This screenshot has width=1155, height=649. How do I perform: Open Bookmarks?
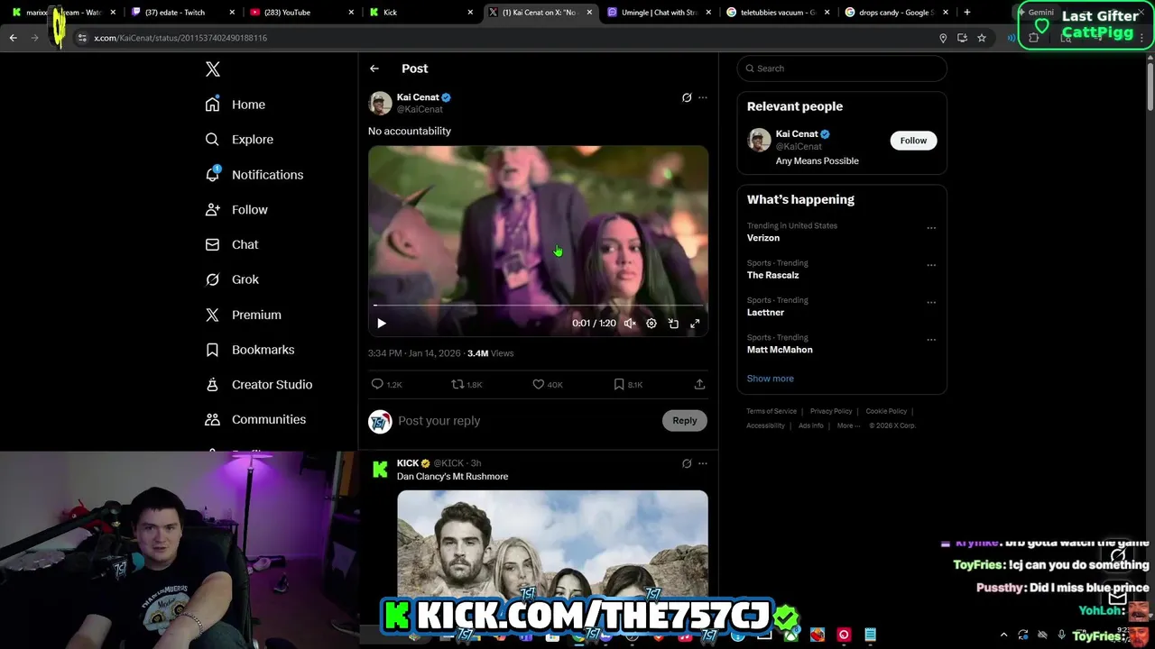[x=250, y=350]
